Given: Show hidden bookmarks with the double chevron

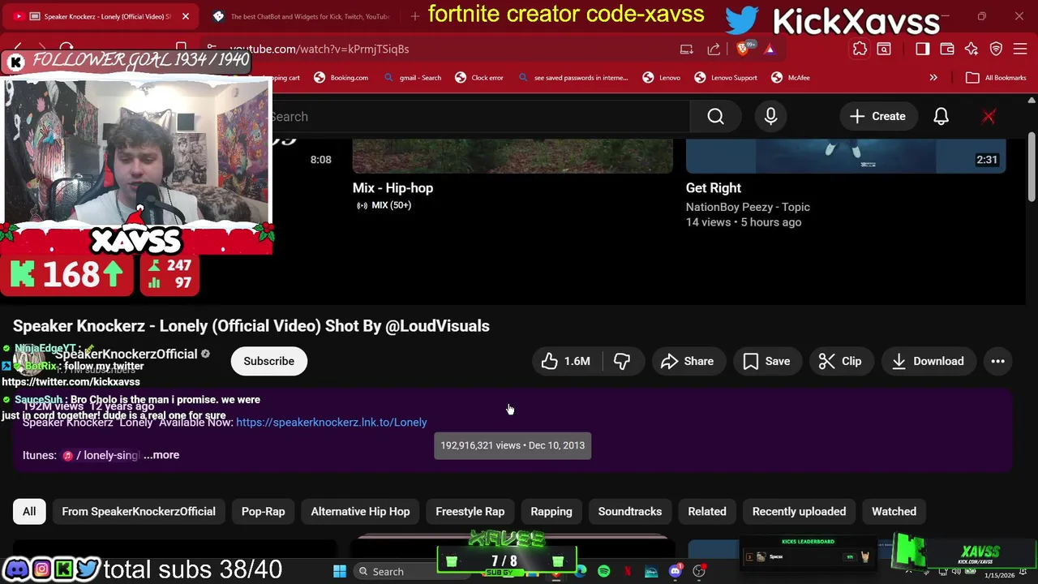Looking at the screenshot, I should [933, 78].
